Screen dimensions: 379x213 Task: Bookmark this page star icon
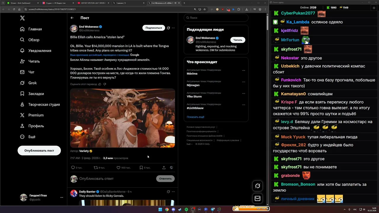(205, 9)
